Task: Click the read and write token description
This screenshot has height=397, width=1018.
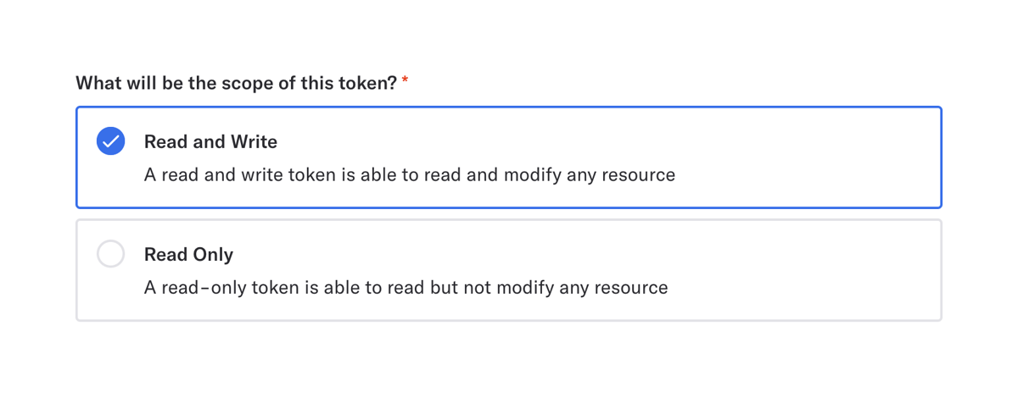Action: [409, 175]
